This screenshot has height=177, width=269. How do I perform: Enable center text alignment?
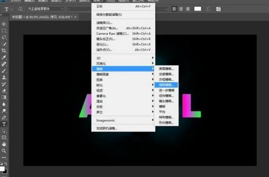pyautogui.click(x=181, y=9)
